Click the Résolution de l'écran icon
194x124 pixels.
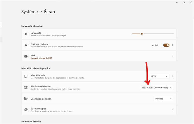(x=26, y=87)
